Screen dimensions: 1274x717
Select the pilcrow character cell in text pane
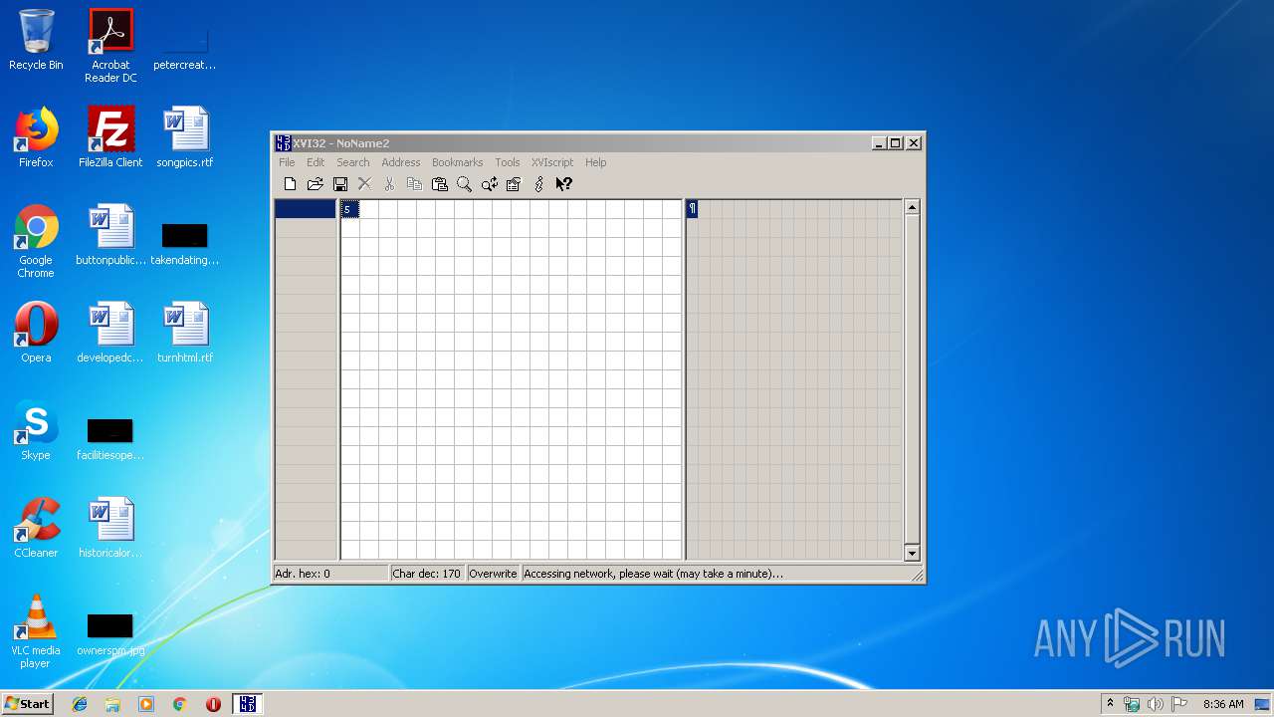(693, 209)
